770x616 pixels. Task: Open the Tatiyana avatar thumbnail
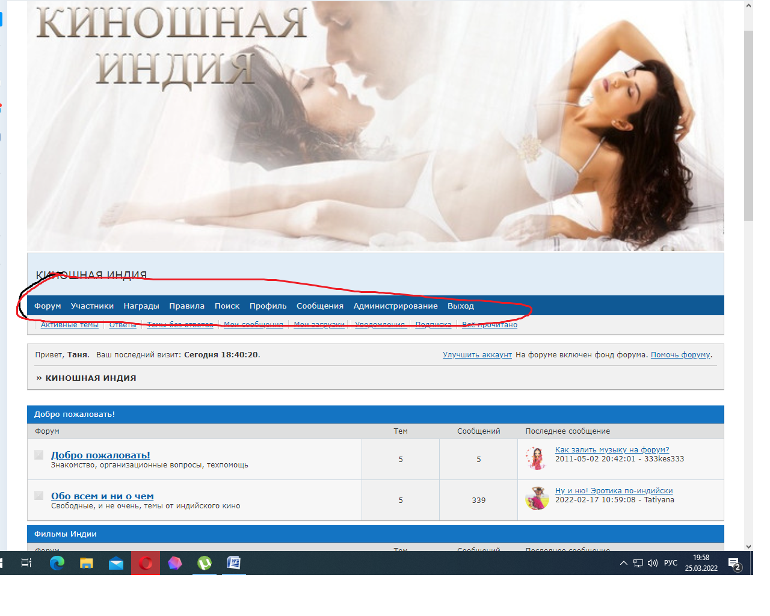point(537,499)
